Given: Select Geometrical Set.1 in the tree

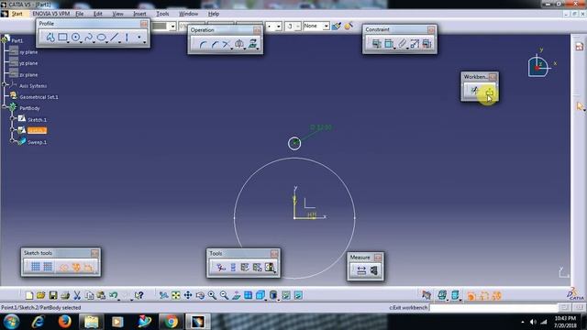Looking at the screenshot, I should (39, 97).
